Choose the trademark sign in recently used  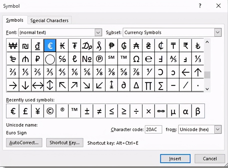pyautogui.click(x=74, y=111)
